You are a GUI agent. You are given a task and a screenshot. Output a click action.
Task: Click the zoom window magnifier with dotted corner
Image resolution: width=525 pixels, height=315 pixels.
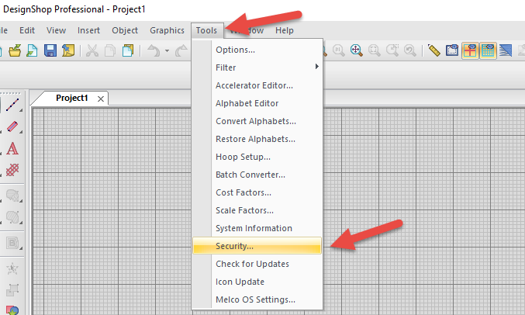392,51
